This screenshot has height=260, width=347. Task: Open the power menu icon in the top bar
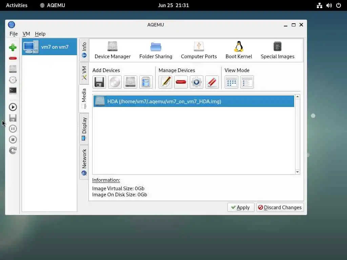339,5
